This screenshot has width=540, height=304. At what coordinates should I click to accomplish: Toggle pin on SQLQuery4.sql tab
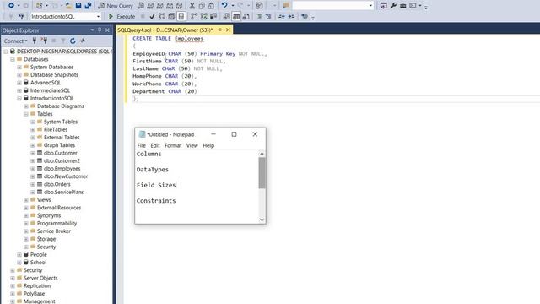click(x=219, y=30)
